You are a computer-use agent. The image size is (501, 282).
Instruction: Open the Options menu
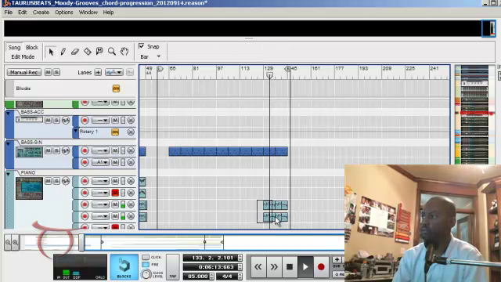pos(64,13)
